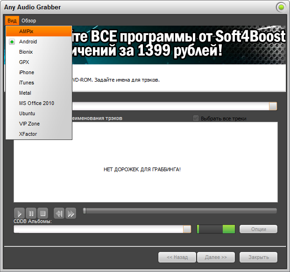Switch to the VIP Zone skin
This screenshot has height=272, width=290.
point(39,124)
